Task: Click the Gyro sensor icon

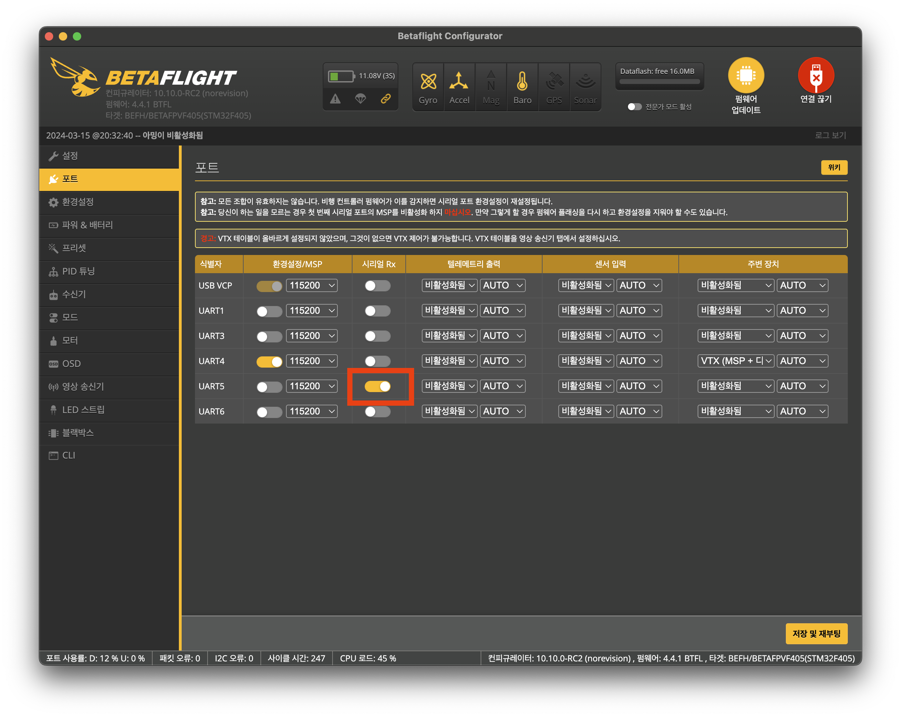Action: 428,82
